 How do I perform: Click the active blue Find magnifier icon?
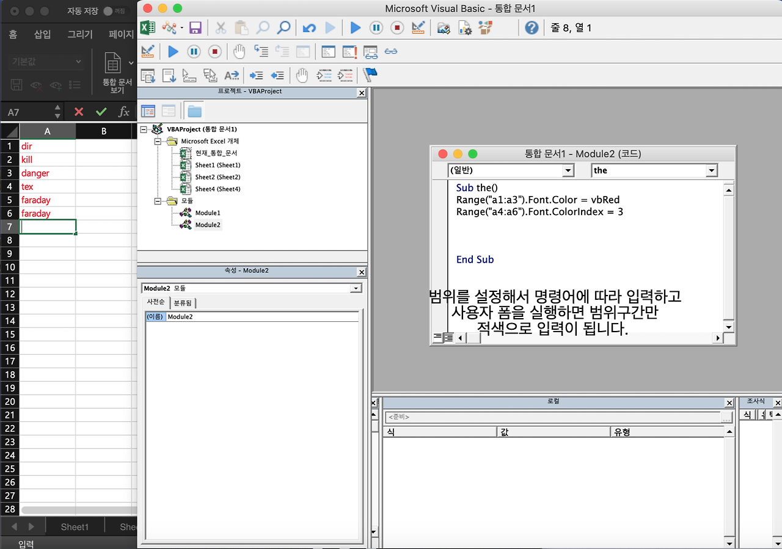click(283, 27)
